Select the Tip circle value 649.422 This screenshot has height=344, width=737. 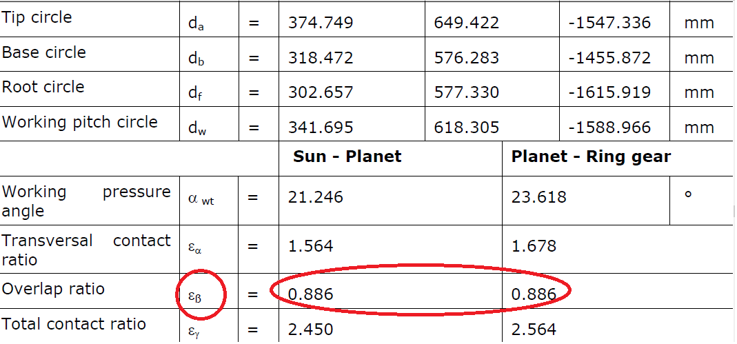(466, 23)
